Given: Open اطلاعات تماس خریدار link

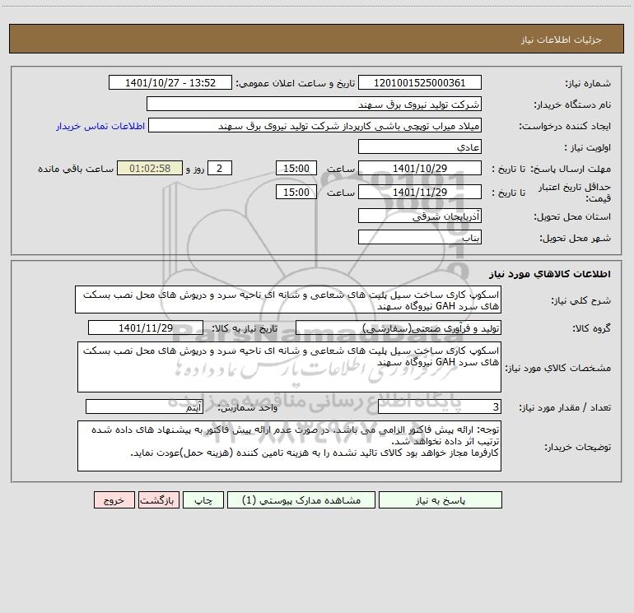Looking at the screenshot, I should [x=100, y=126].
